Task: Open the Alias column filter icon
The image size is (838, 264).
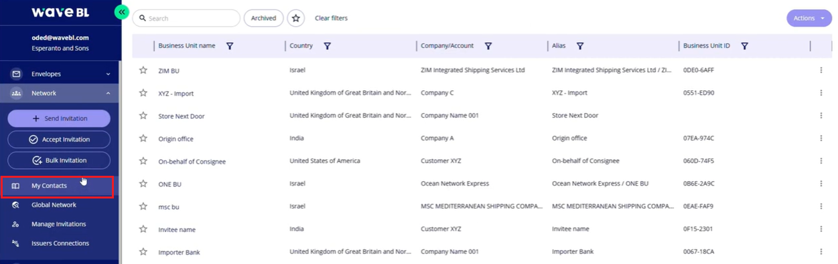Action: [x=579, y=46]
